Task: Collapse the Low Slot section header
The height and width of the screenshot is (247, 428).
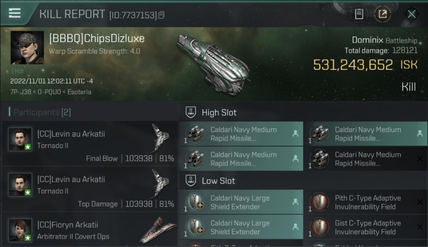Action: point(218,181)
